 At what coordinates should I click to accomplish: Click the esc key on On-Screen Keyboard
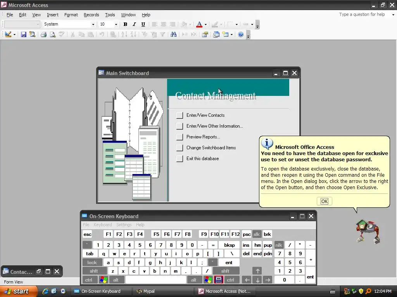(x=87, y=234)
